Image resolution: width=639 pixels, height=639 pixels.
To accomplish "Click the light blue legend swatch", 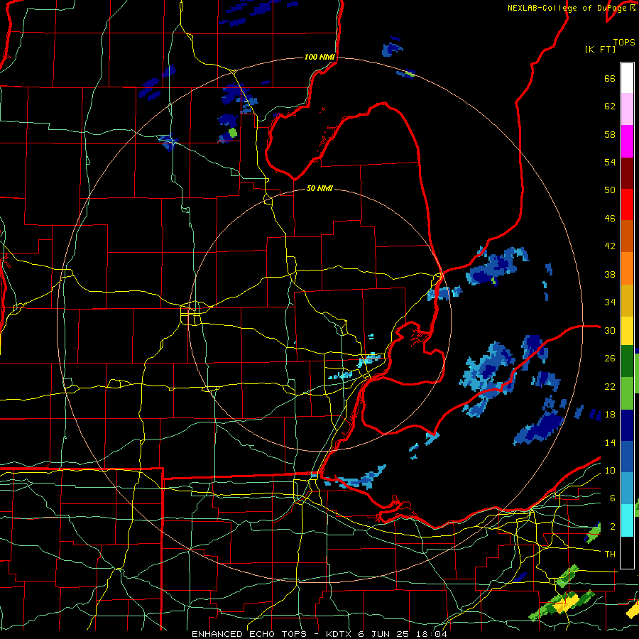I will click(627, 488).
